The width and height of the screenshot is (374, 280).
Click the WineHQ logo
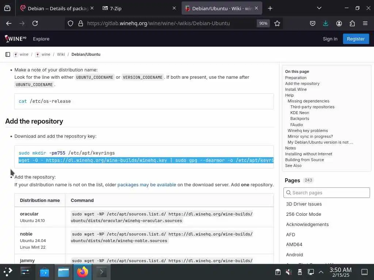coord(16,39)
